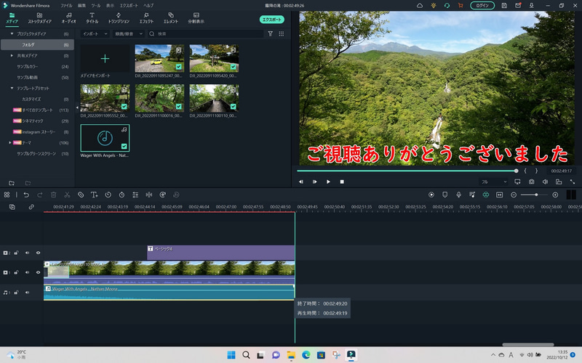Switch media grid view icon
582x363 pixels.
pyautogui.click(x=282, y=33)
